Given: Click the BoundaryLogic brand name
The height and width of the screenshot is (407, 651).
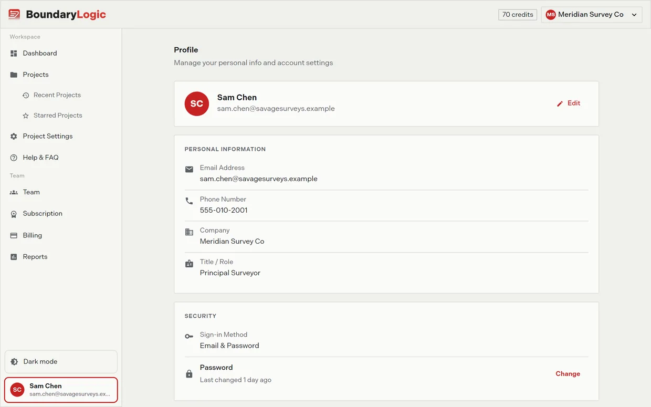Looking at the screenshot, I should point(66,15).
